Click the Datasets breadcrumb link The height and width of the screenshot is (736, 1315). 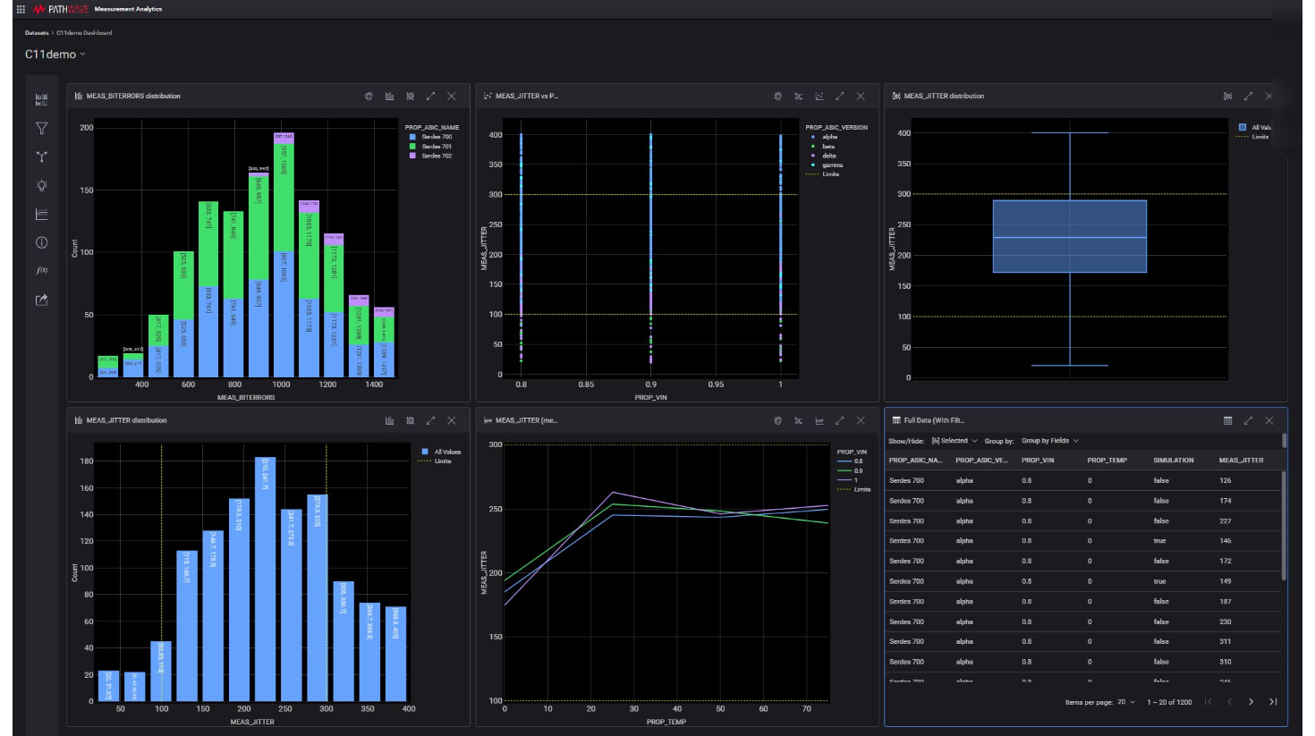pyautogui.click(x=37, y=33)
